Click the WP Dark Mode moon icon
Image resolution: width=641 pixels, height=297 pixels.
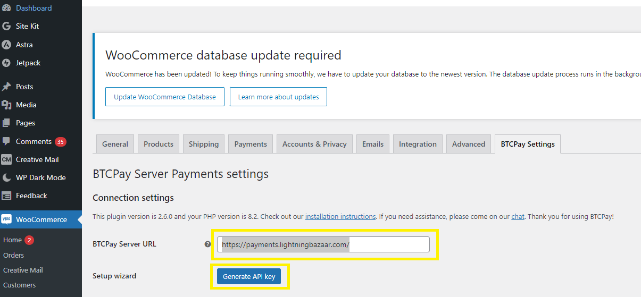(6, 177)
